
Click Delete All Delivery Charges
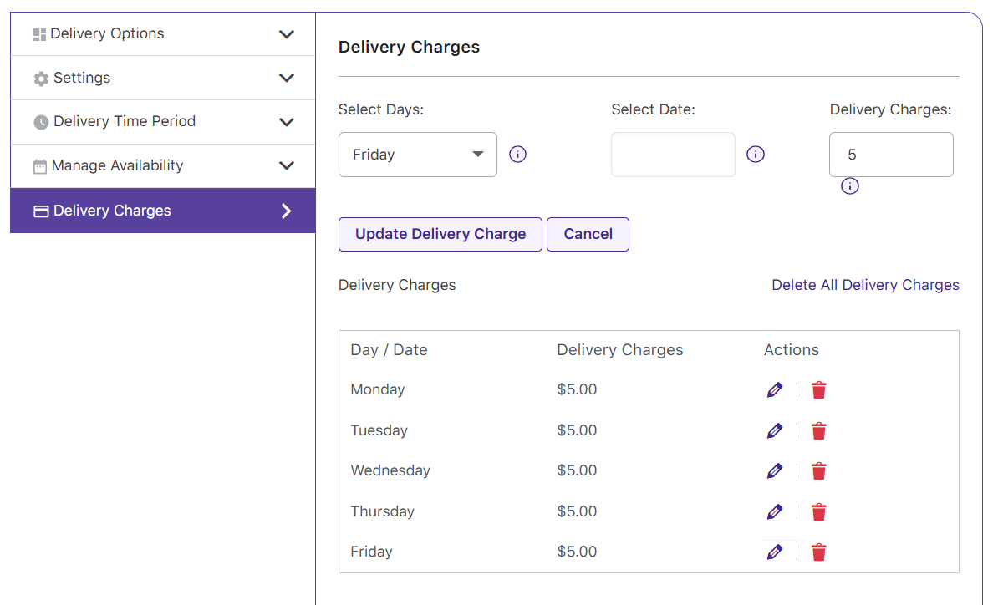point(865,285)
